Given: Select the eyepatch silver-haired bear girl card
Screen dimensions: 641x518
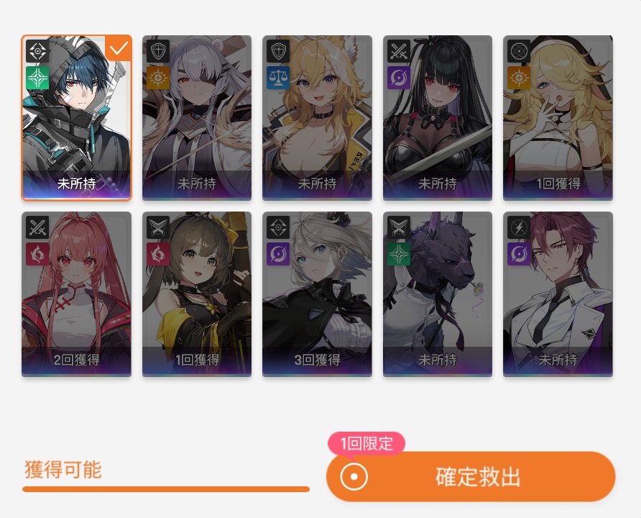Looking at the screenshot, I should pos(197,118).
